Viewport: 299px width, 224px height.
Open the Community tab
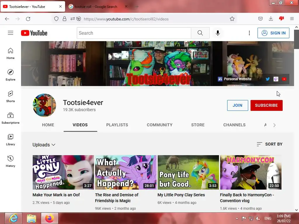[160, 125]
